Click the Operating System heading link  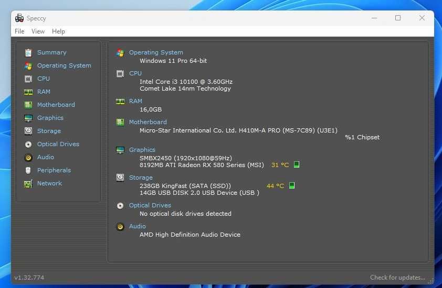coord(156,52)
